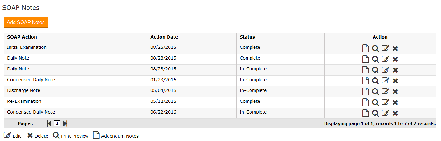The width and height of the screenshot is (441, 141).
Task: Print preview the Discharge Note
Action: coord(375,92)
